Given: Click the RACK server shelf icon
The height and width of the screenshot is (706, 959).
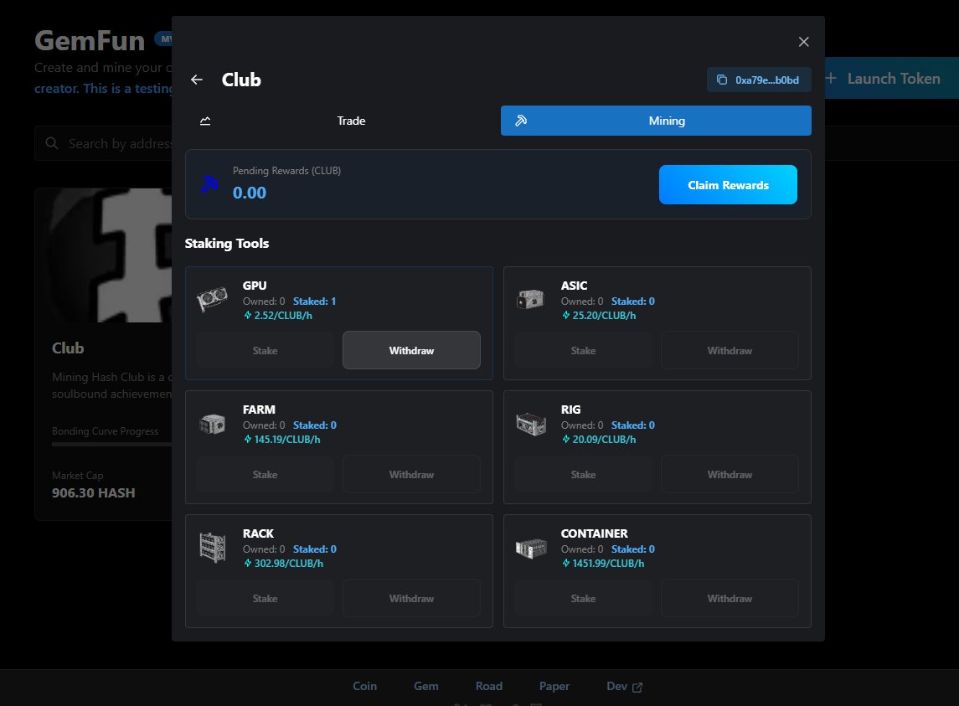Looking at the screenshot, I should click(212, 547).
